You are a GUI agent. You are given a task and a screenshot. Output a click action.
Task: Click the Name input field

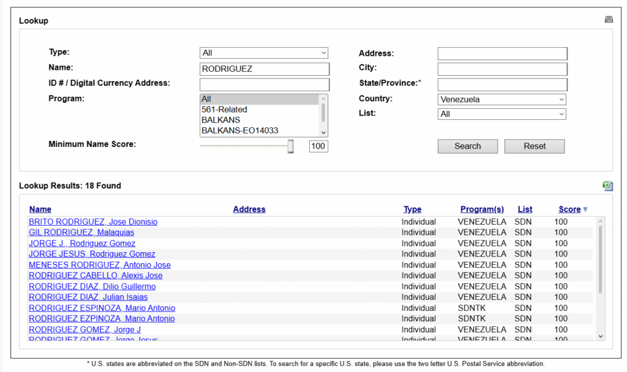264,69
